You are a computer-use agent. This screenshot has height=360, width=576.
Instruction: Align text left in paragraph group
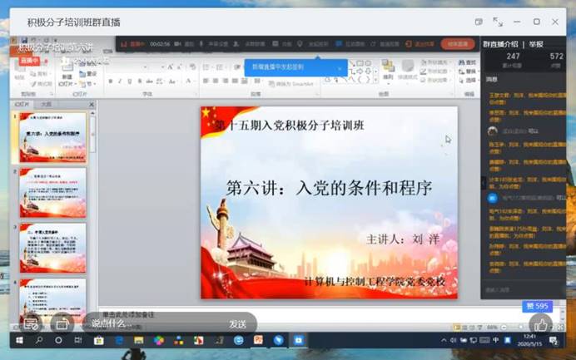point(206,81)
